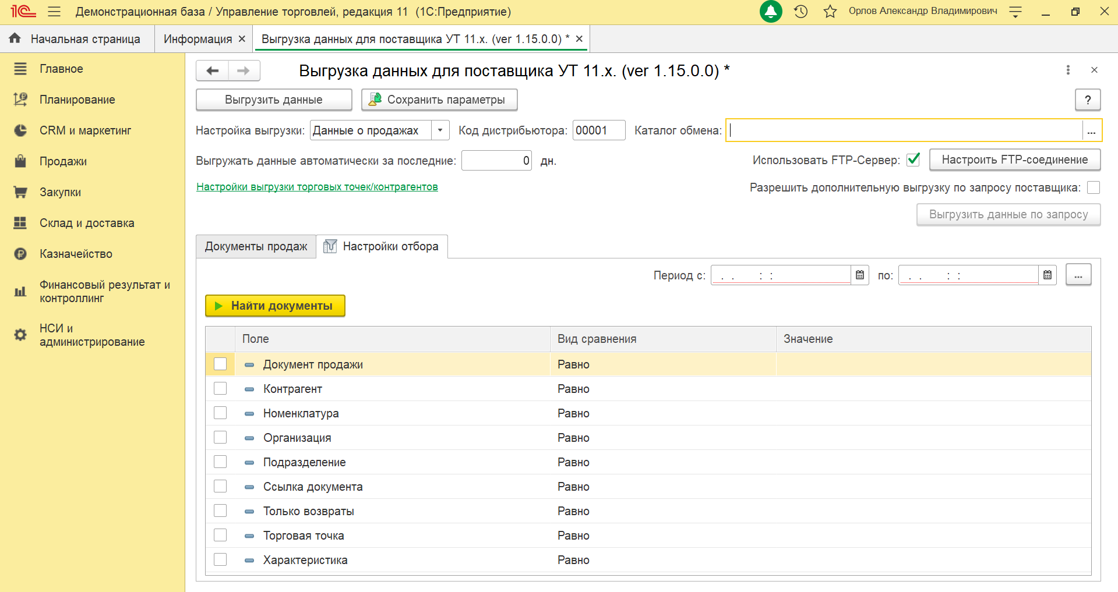Switch to Документы продаж tab
1118x592 pixels.
coord(256,246)
